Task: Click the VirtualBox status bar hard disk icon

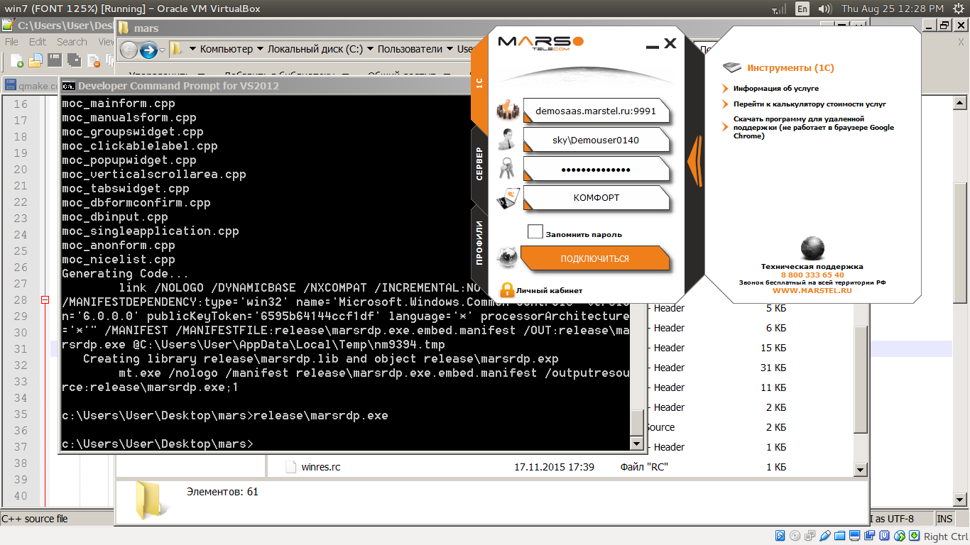Action: coord(780,536)
